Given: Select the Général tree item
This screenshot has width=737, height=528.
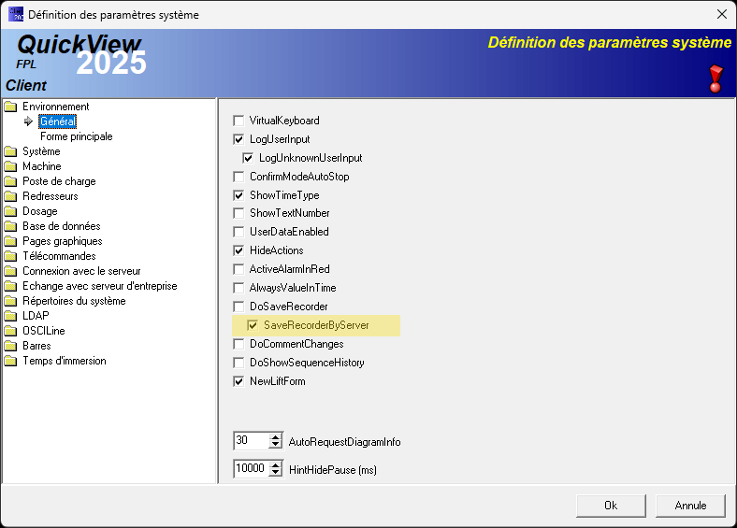Looking at the screenshot, I should point(57,121).
